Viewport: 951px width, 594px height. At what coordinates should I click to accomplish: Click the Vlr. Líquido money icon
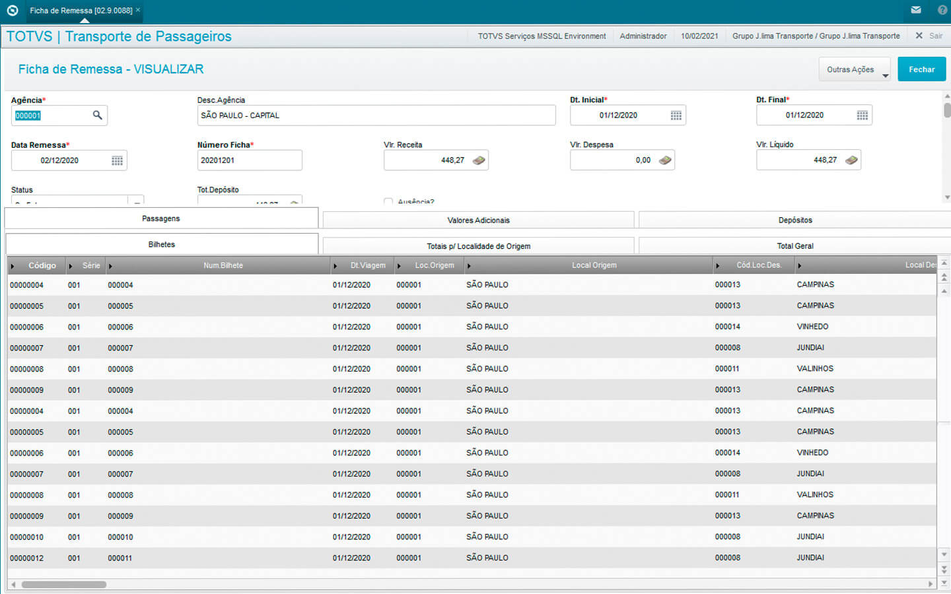[851, 160]
